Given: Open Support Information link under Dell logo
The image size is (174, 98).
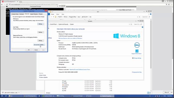Looking at the screenshot, I should tap(136, 54).
